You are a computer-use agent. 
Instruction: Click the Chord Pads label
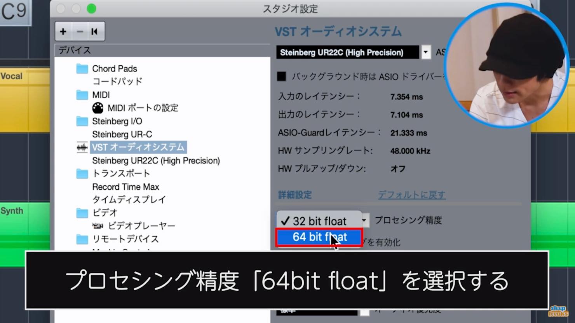click(115, 69)
